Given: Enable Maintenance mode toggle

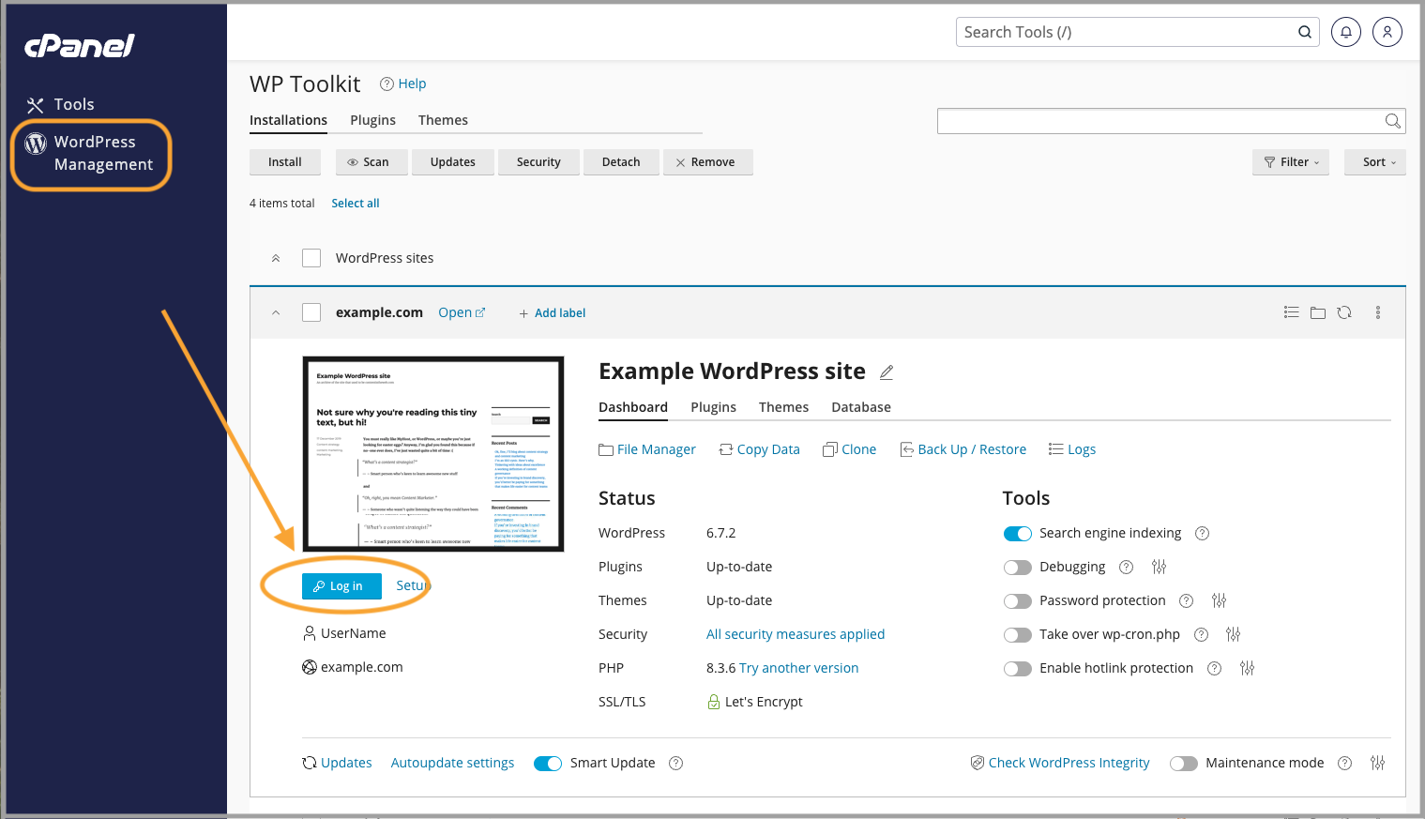Looking at the screenshot, I should (x=1183, y=764).
